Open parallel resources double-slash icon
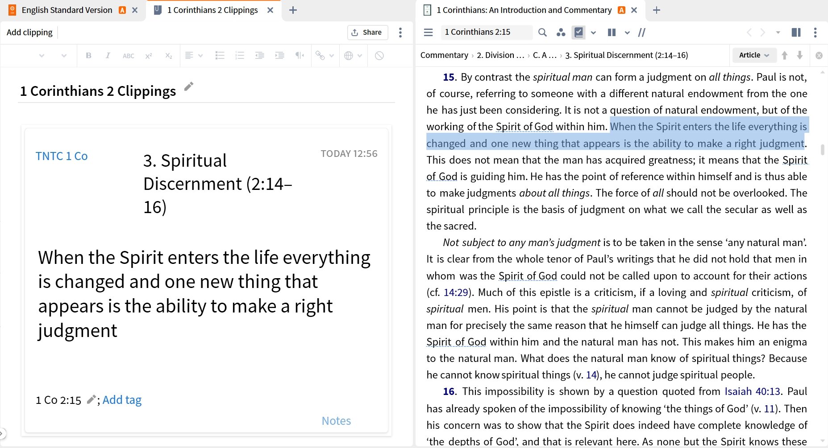 641,32
